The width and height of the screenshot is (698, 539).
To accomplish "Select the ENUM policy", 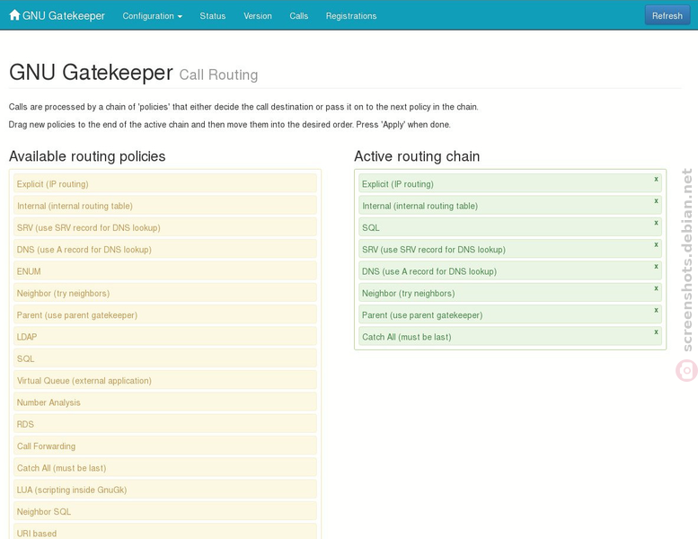I will [x=165, y=271].
